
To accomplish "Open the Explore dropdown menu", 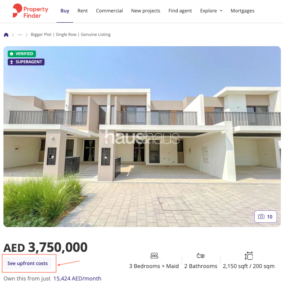I will pyautogui.click(x=211, y=11).
